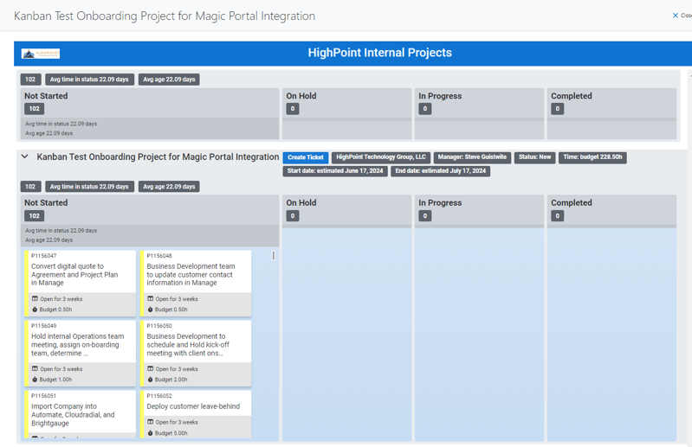Click the project-level Avg time in status badge
692x447 pixels.
coord(89,187)
